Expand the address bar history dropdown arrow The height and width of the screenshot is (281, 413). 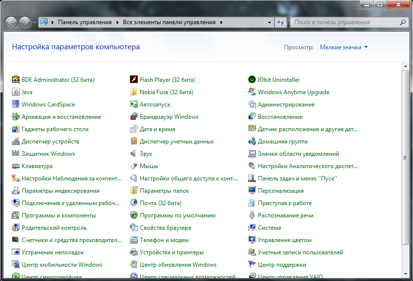tap(269, 22)
